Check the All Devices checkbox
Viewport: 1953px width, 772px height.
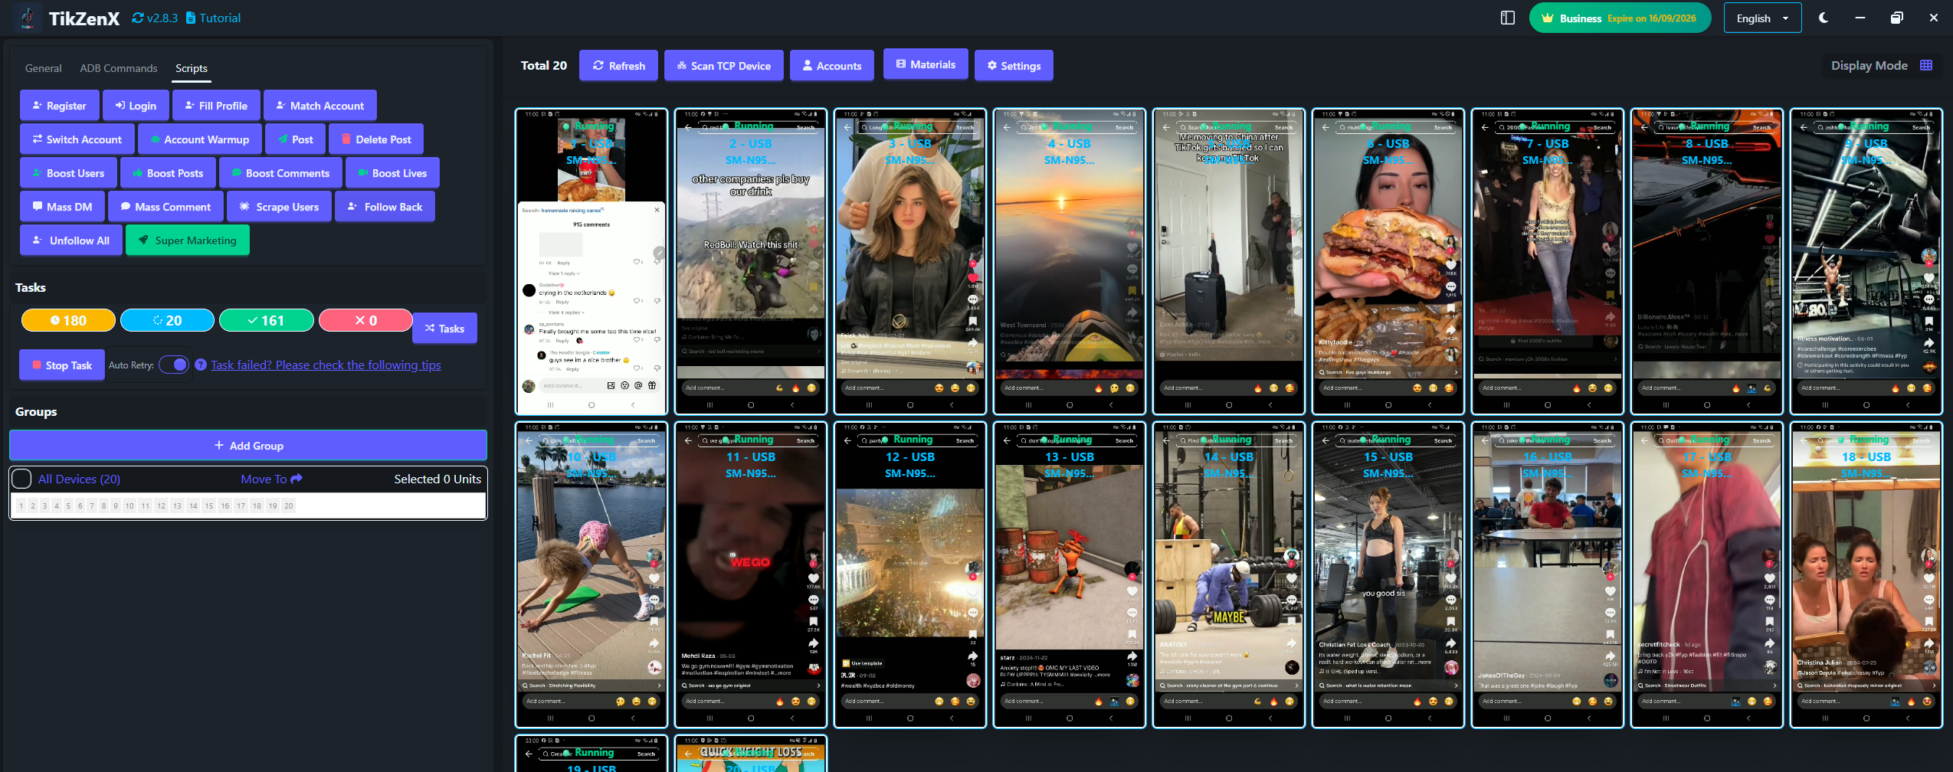pyautogui.click(x=21, y=478)
